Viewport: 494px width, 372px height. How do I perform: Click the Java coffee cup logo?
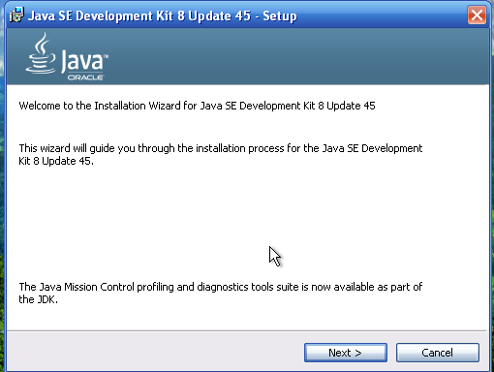41,53
